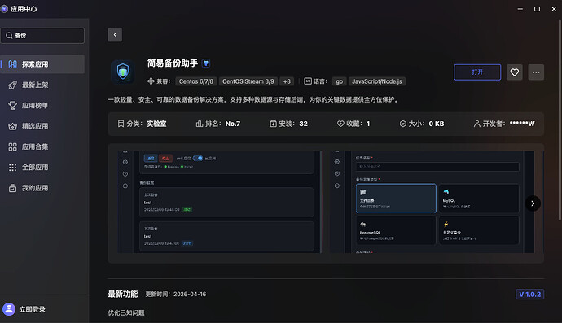Click 立即登录 to sign in
This screenshot has height=323, width=562.
point(33,309)
